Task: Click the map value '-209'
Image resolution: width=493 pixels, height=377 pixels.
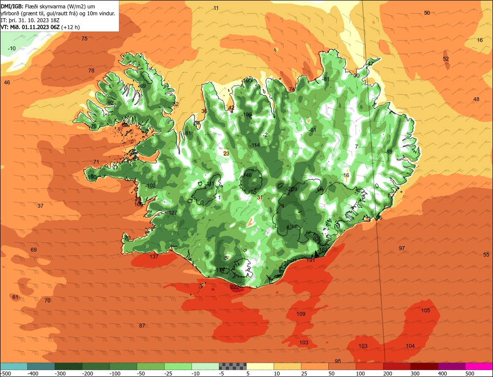Action: pyautogui.click(x=292, y=189)
